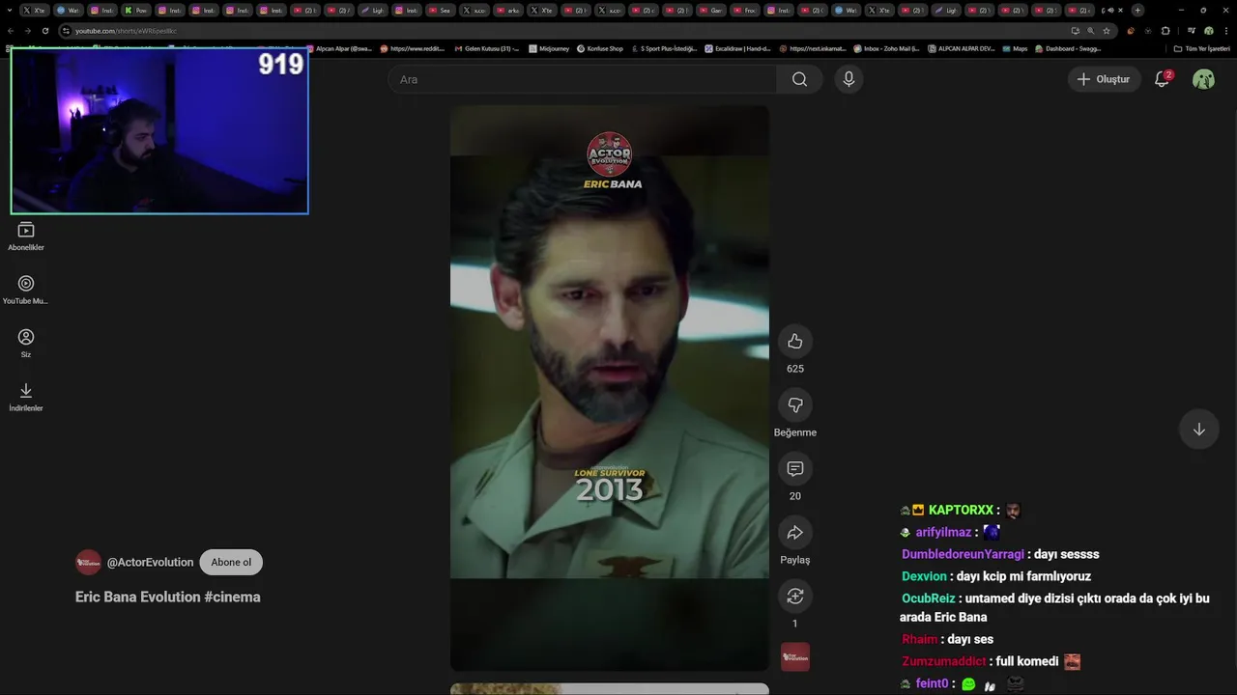Switch to the arka tab
This screenshot has width=1237, height=695.
tap(507, 10)
